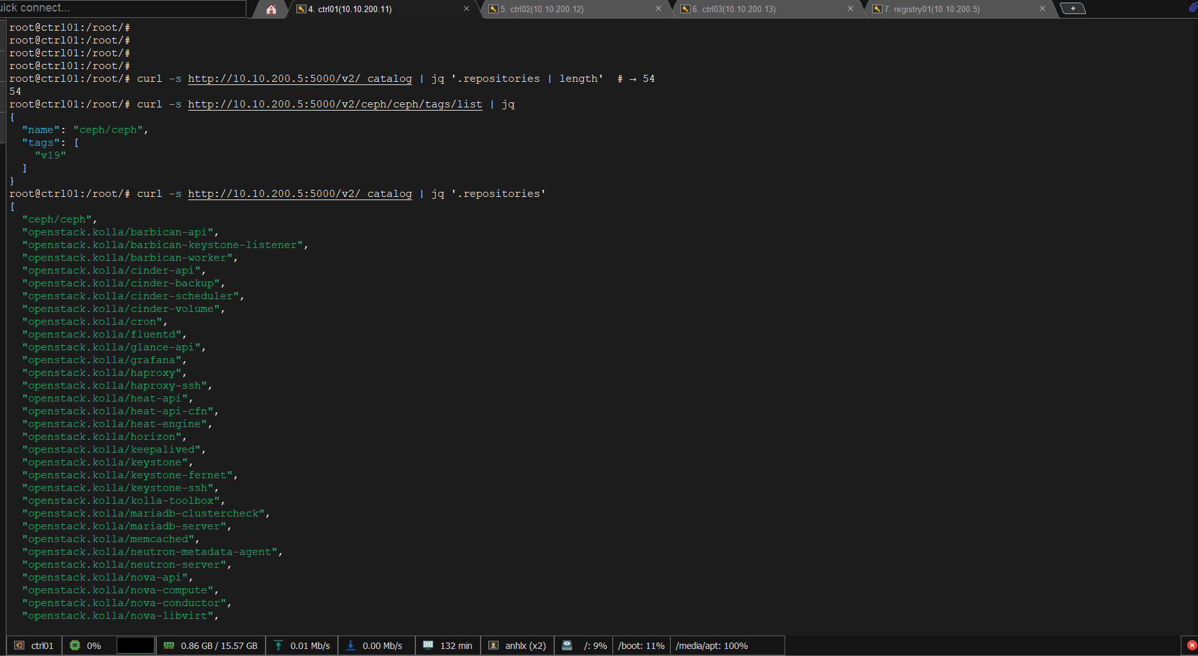Viewport: 1198px width, 656px height.
Task: Click the barbican-api repository line
Action: coord(120,232)
